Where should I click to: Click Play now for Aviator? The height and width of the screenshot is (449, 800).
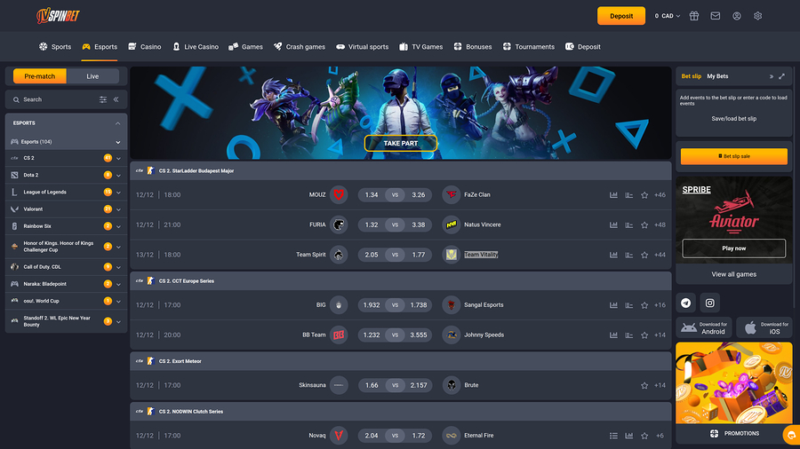click(734, 248)
